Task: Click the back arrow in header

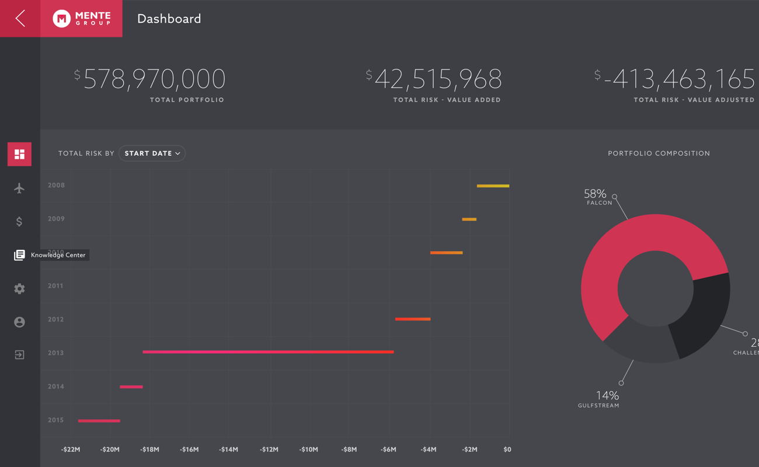Action: point(20,19)
